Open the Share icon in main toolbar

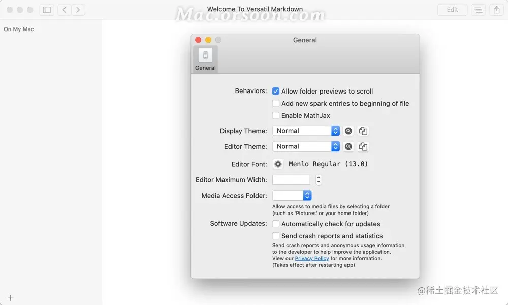click(497, 10)
